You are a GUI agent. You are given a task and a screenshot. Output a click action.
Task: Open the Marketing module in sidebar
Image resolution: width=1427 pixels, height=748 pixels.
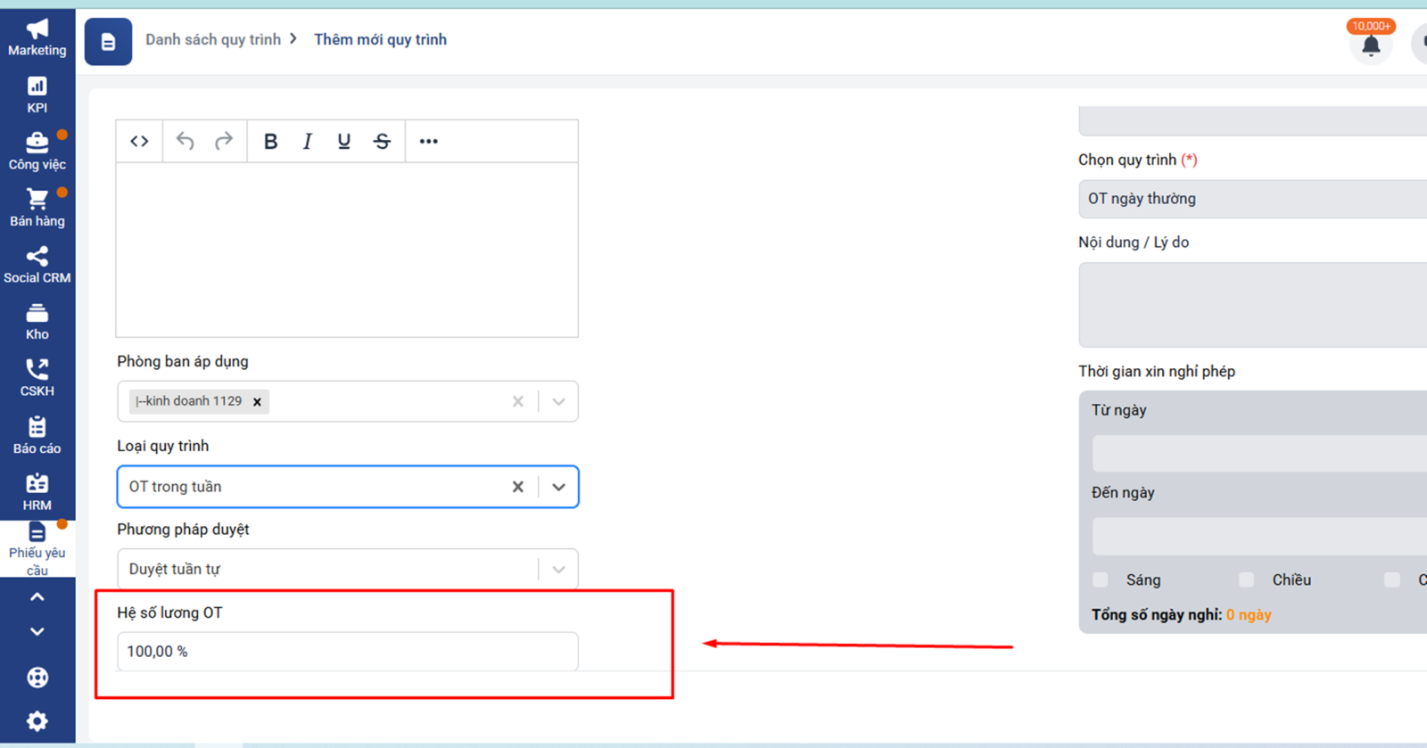pos(37,37)
